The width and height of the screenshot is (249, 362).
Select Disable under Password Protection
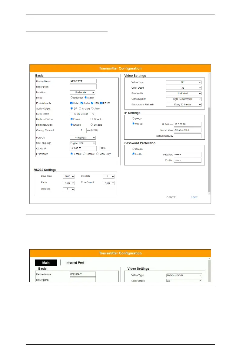[x=133, y=149]
